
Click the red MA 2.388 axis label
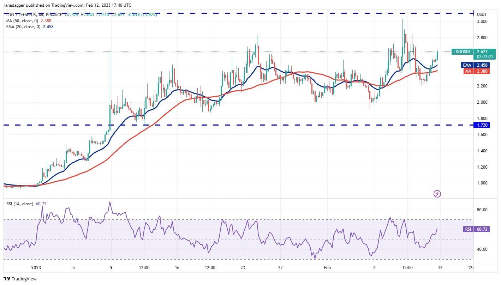[x=475, y=71]
